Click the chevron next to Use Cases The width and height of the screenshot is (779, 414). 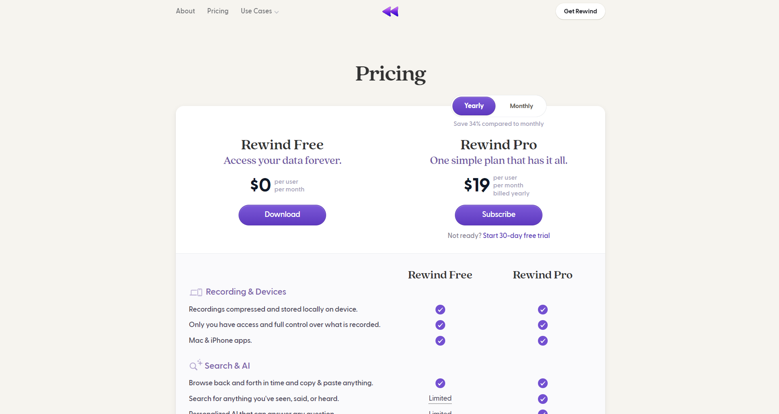tap(277, 12)
